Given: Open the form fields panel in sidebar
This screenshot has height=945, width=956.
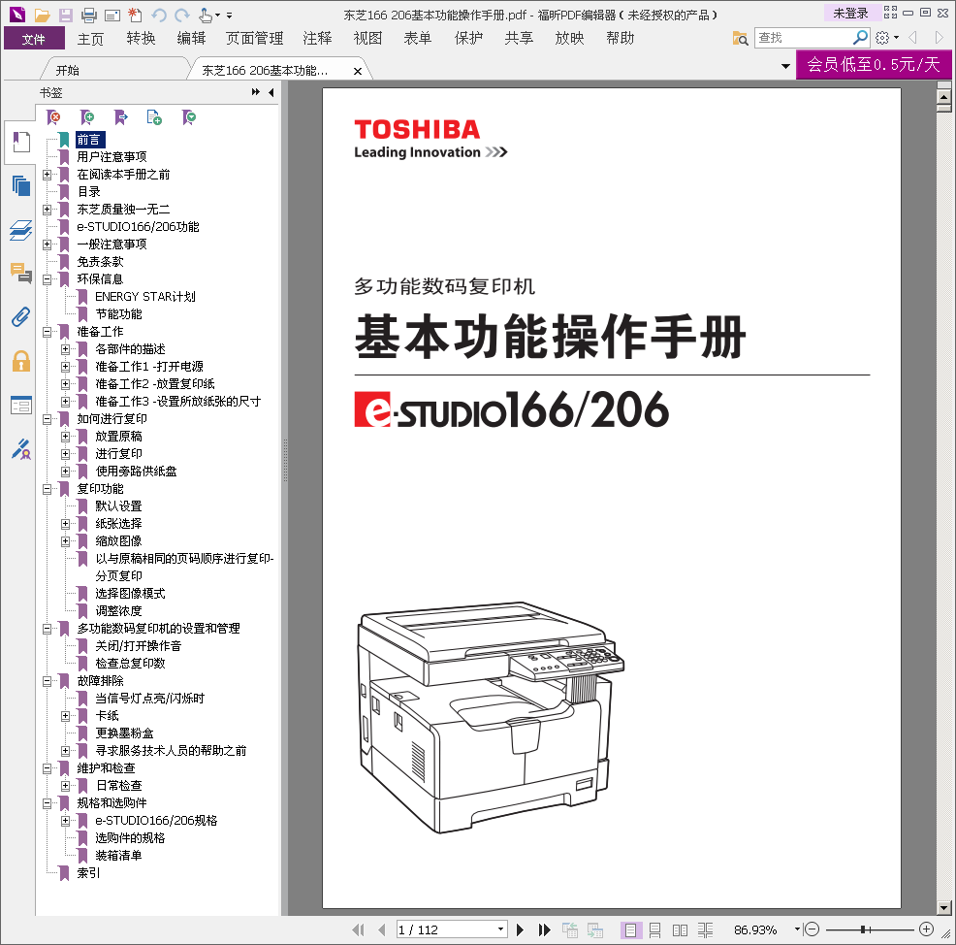Looking at the screenshot, I should 21,406.
